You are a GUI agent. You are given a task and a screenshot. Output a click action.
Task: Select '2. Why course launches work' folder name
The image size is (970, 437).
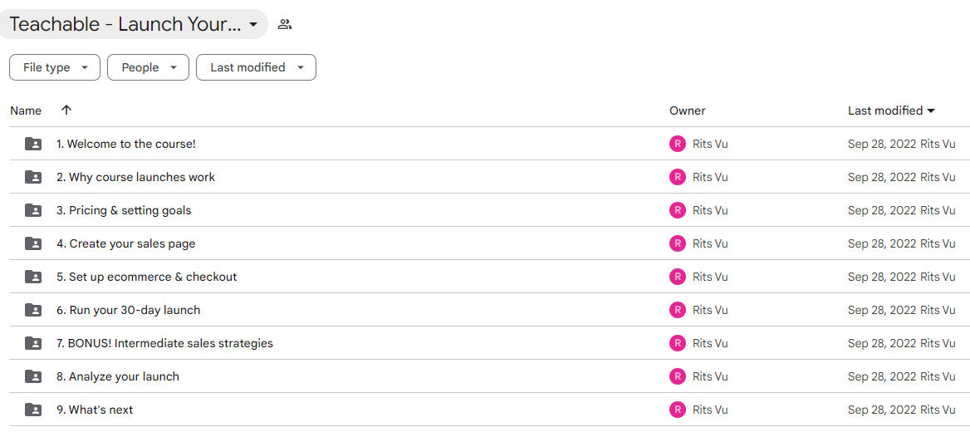136,177
